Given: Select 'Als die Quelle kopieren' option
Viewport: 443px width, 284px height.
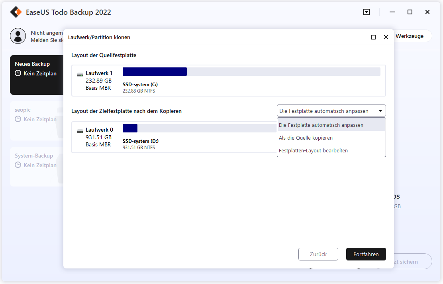Looking at the screenshot, I should click(x=331, y=138).
